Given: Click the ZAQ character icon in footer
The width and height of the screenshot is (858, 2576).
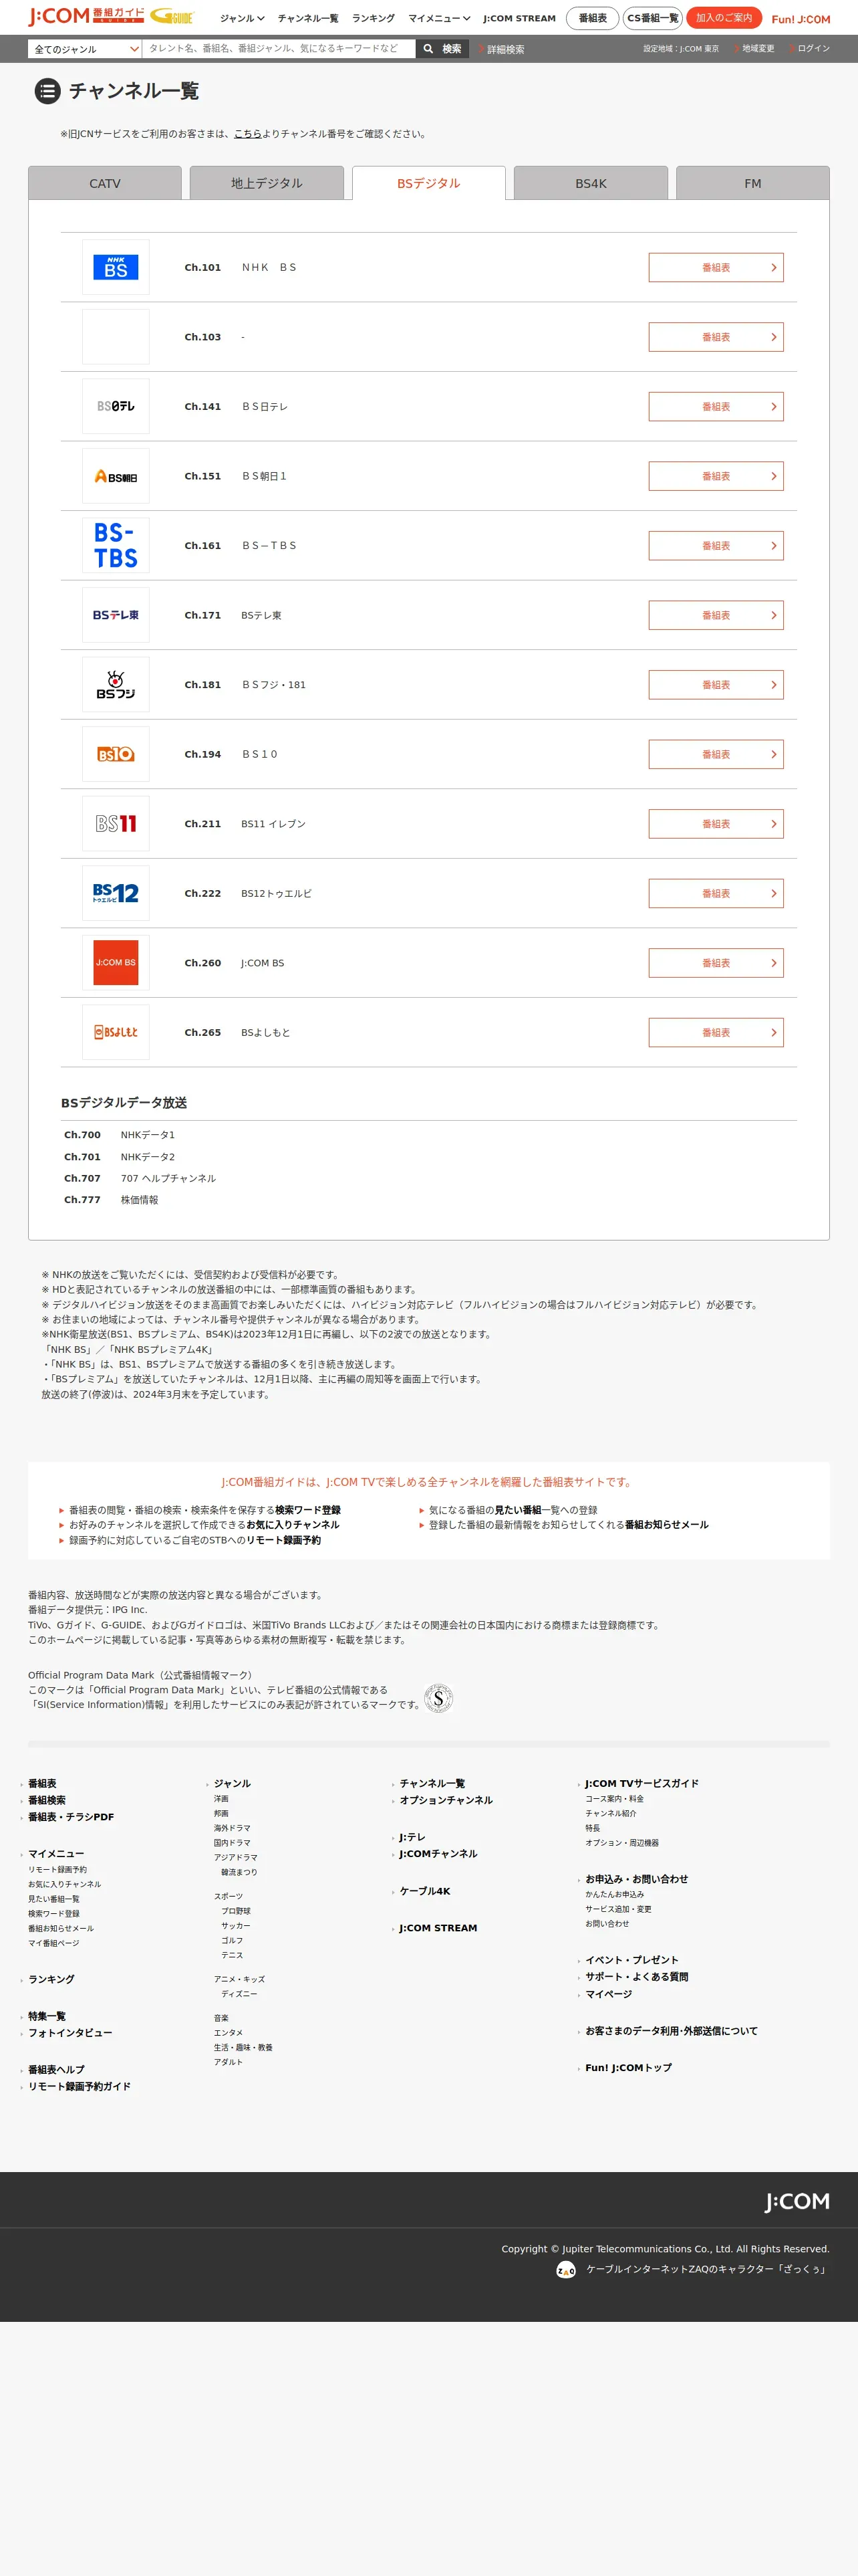Looking at the screenshot, I should pos(565,2269).
